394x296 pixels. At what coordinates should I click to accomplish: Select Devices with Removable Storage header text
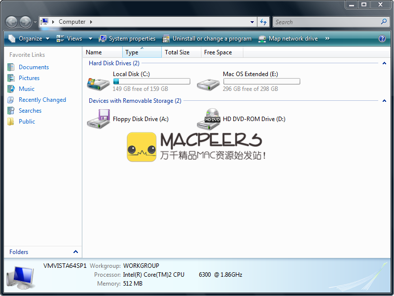pyautogui.click(x=135, y=101)
